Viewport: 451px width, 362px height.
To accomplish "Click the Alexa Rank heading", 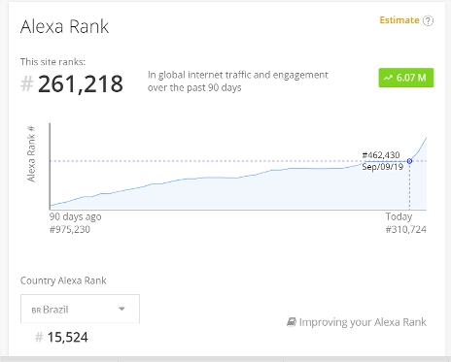I will click(x=65, y=26).
